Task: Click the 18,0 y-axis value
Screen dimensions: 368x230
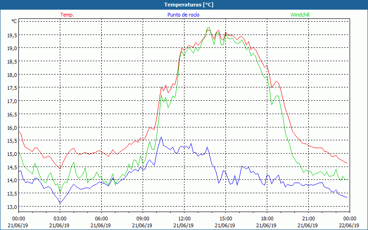Action: [x=13, y=75]
